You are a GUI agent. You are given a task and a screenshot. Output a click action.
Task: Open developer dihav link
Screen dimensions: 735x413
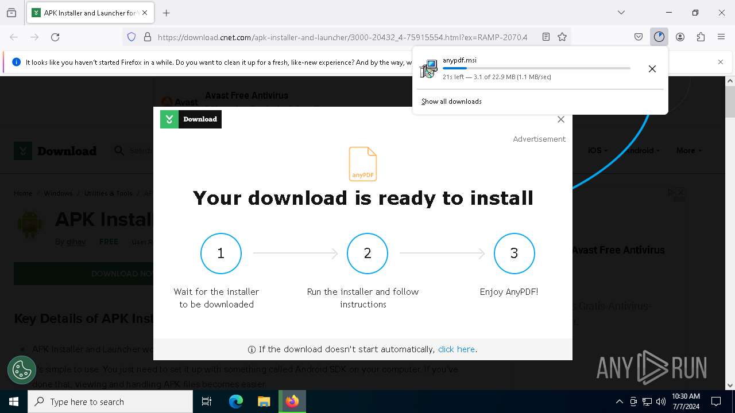[76, 242]
